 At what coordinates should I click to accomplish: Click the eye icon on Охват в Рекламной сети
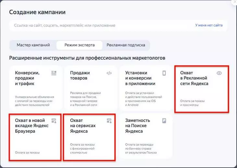pyautogui.click(x=219, y=73)
